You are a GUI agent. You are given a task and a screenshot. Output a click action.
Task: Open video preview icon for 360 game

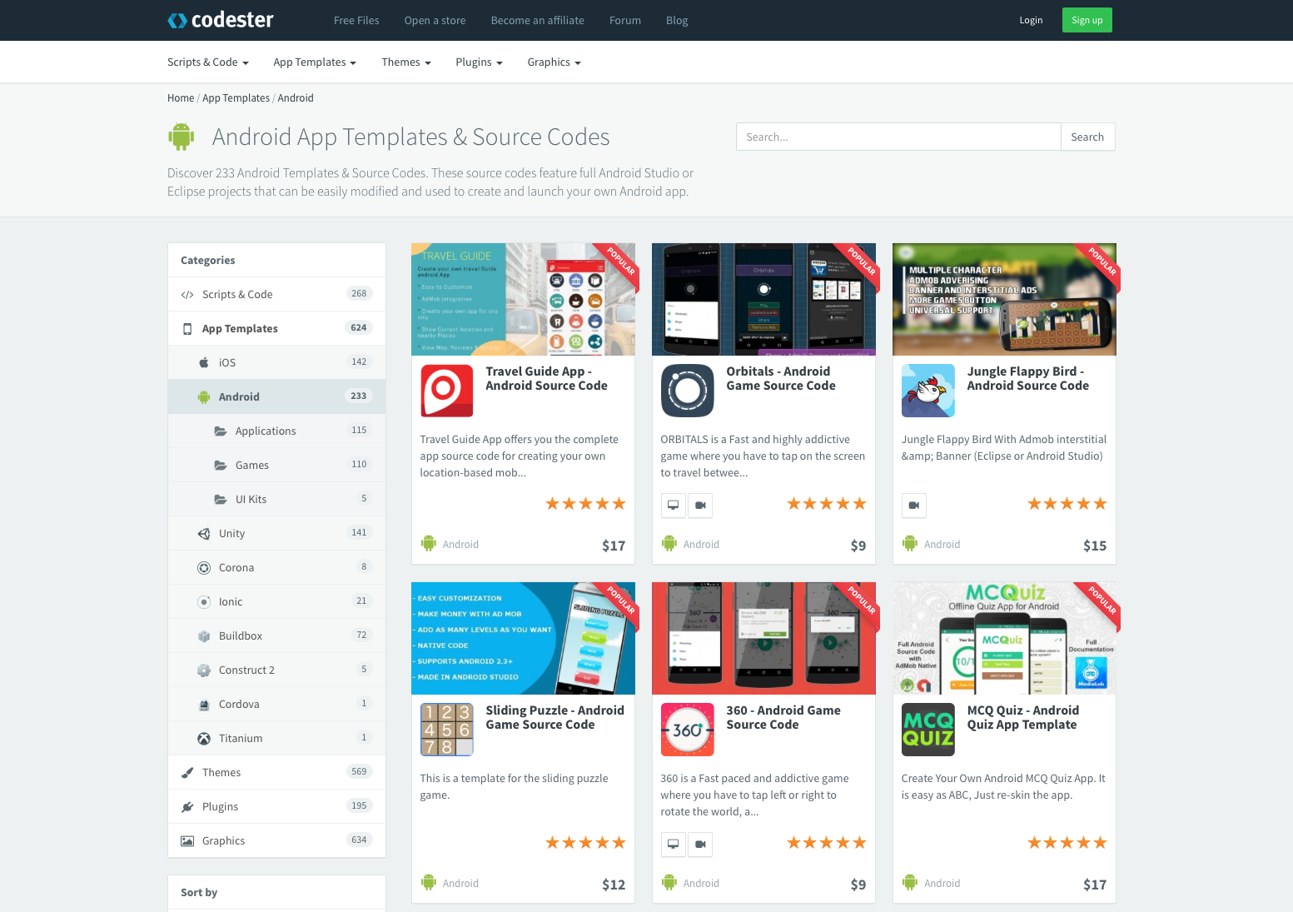pyautogui.click(x=700, y=845)
